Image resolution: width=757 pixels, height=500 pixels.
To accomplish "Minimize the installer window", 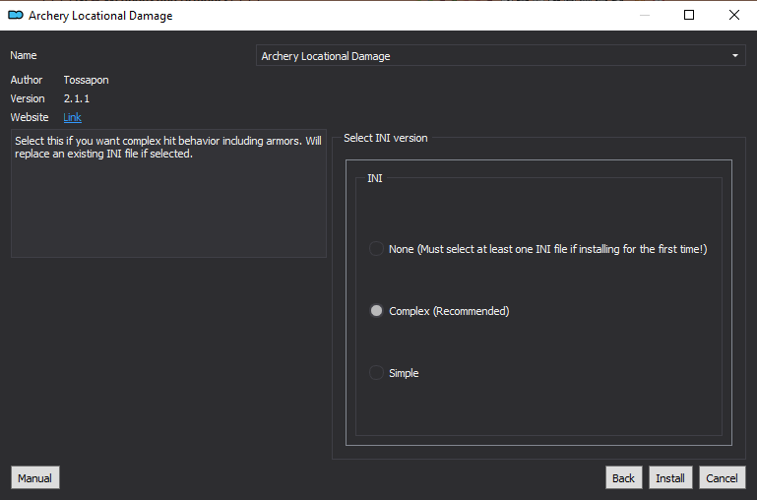I will [x=645, y=15].
